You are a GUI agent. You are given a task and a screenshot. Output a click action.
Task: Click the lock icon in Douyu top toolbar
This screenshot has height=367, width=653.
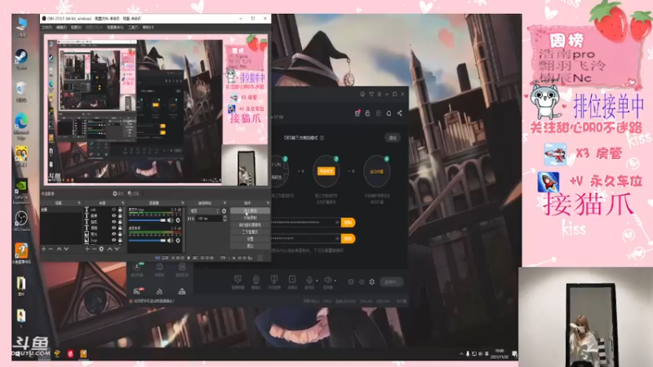coord(368,113)
